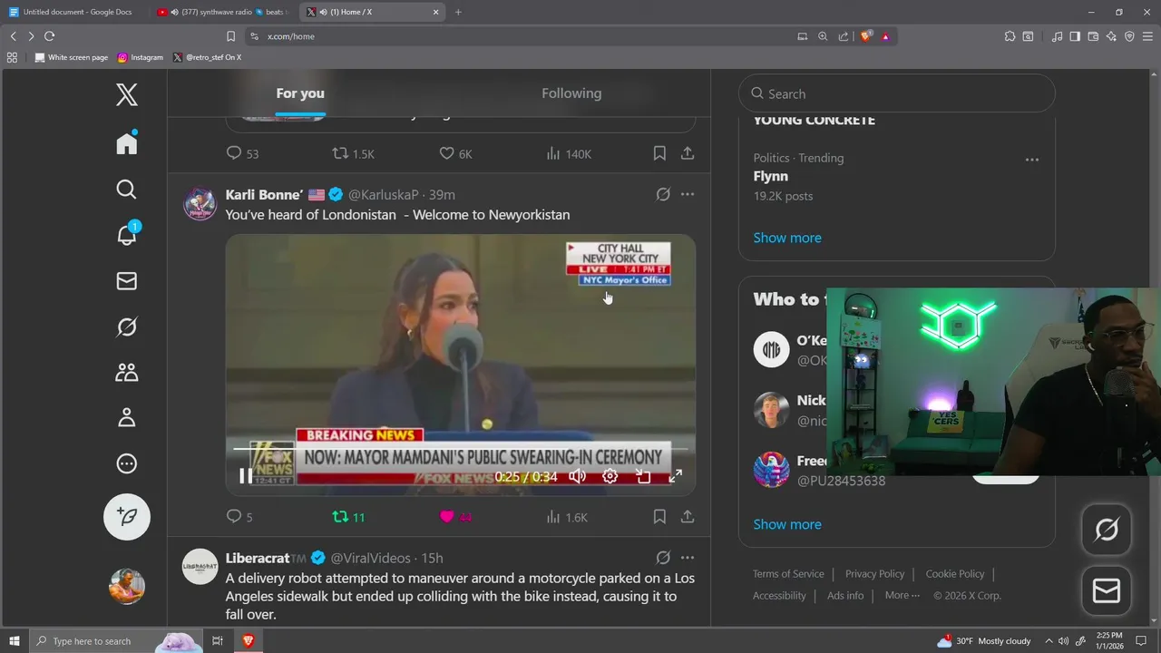Ask Grok about Liberacrat post
This screenshot has width=1161, height=653.
[663, 558]
